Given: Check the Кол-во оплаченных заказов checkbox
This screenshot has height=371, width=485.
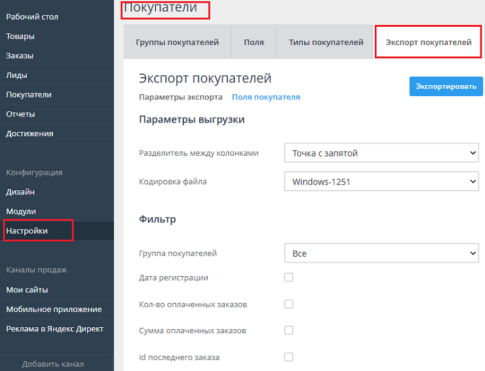Looking at the screenshot, I should click(288, 304).
